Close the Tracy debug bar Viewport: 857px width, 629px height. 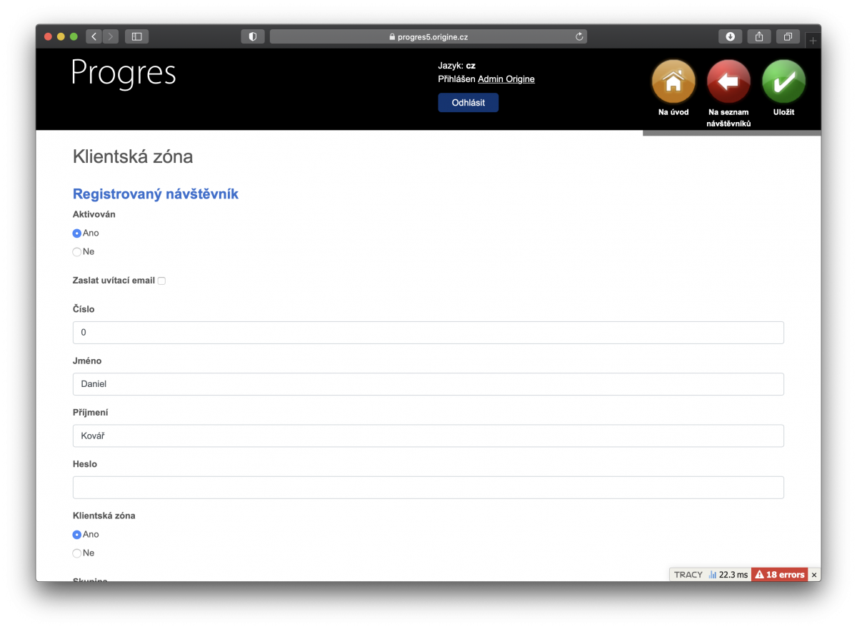813,574
